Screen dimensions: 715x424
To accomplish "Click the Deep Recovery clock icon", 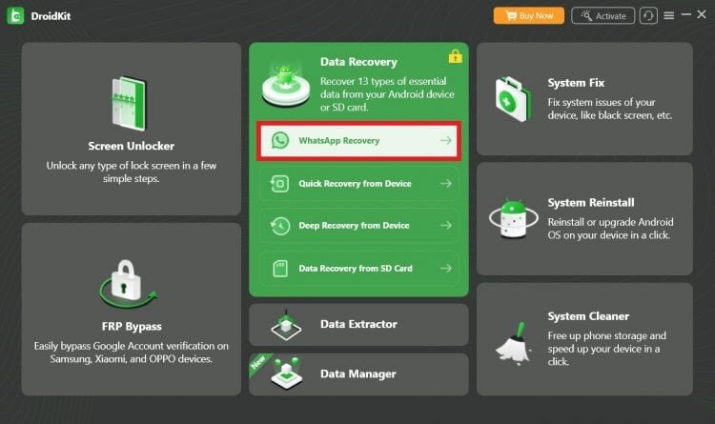I will pyautogui.click(x=280, y=226).
